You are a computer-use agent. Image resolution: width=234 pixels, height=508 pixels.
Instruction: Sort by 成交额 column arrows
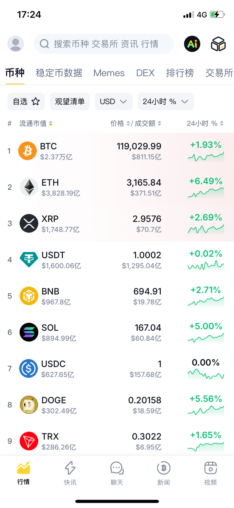(x=148, y=123)
